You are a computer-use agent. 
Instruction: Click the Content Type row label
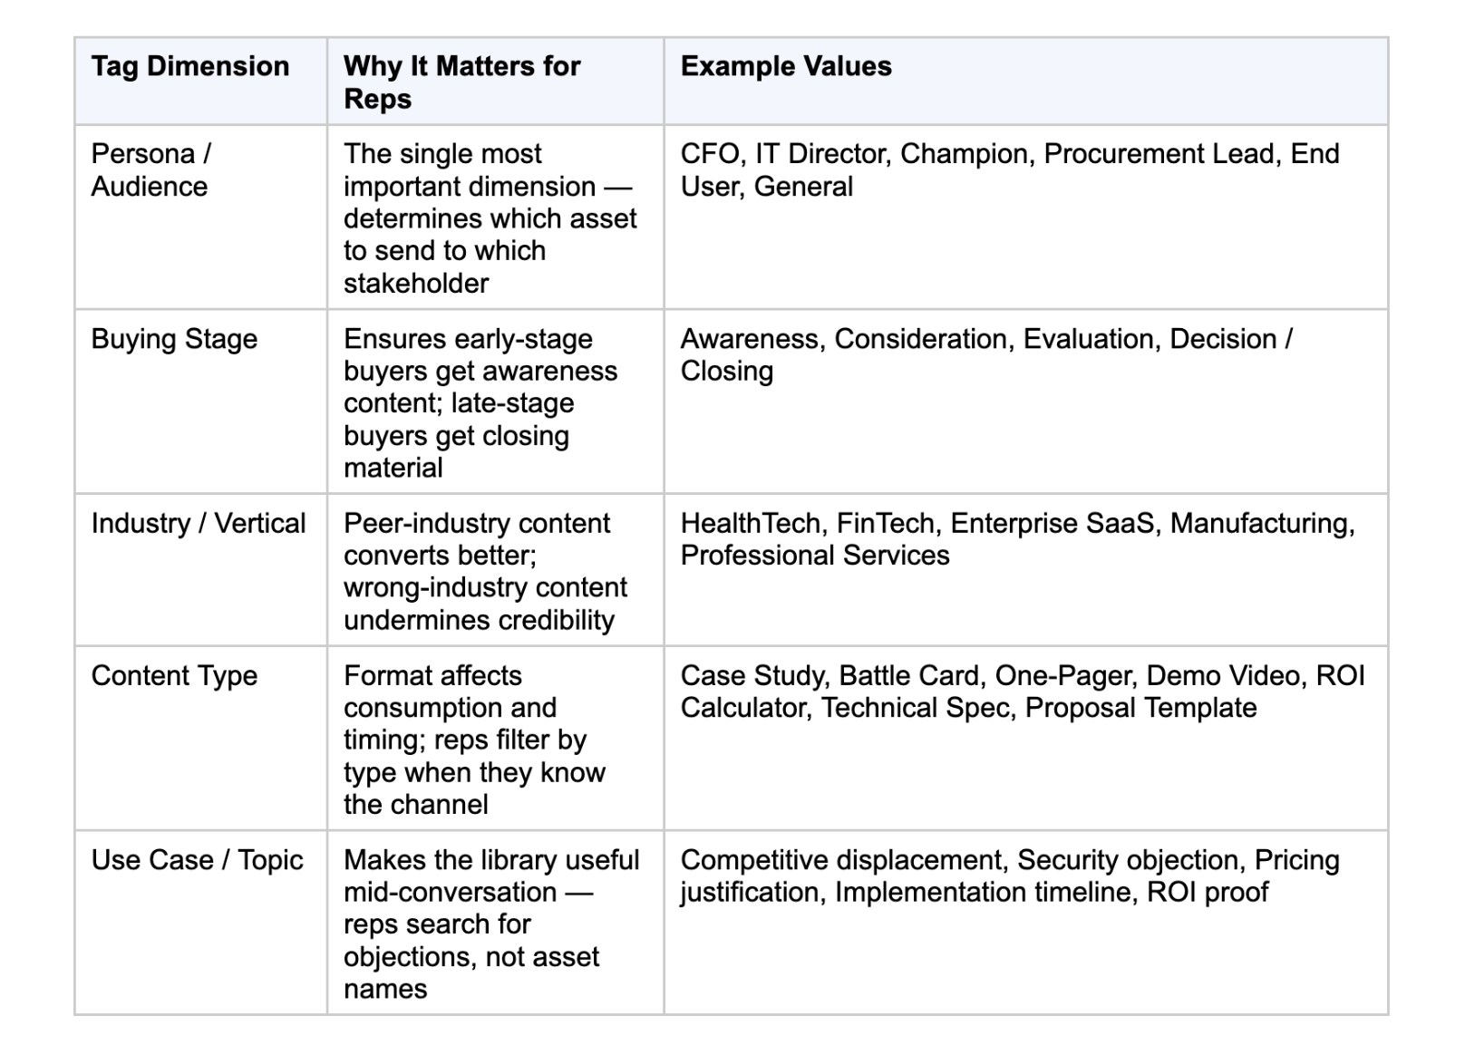click(x=200, y=739)
